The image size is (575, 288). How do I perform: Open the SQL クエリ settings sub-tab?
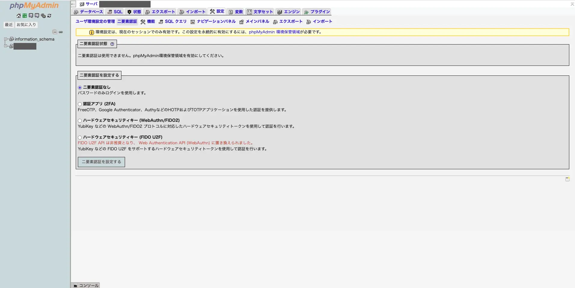[x=173, y=21]
